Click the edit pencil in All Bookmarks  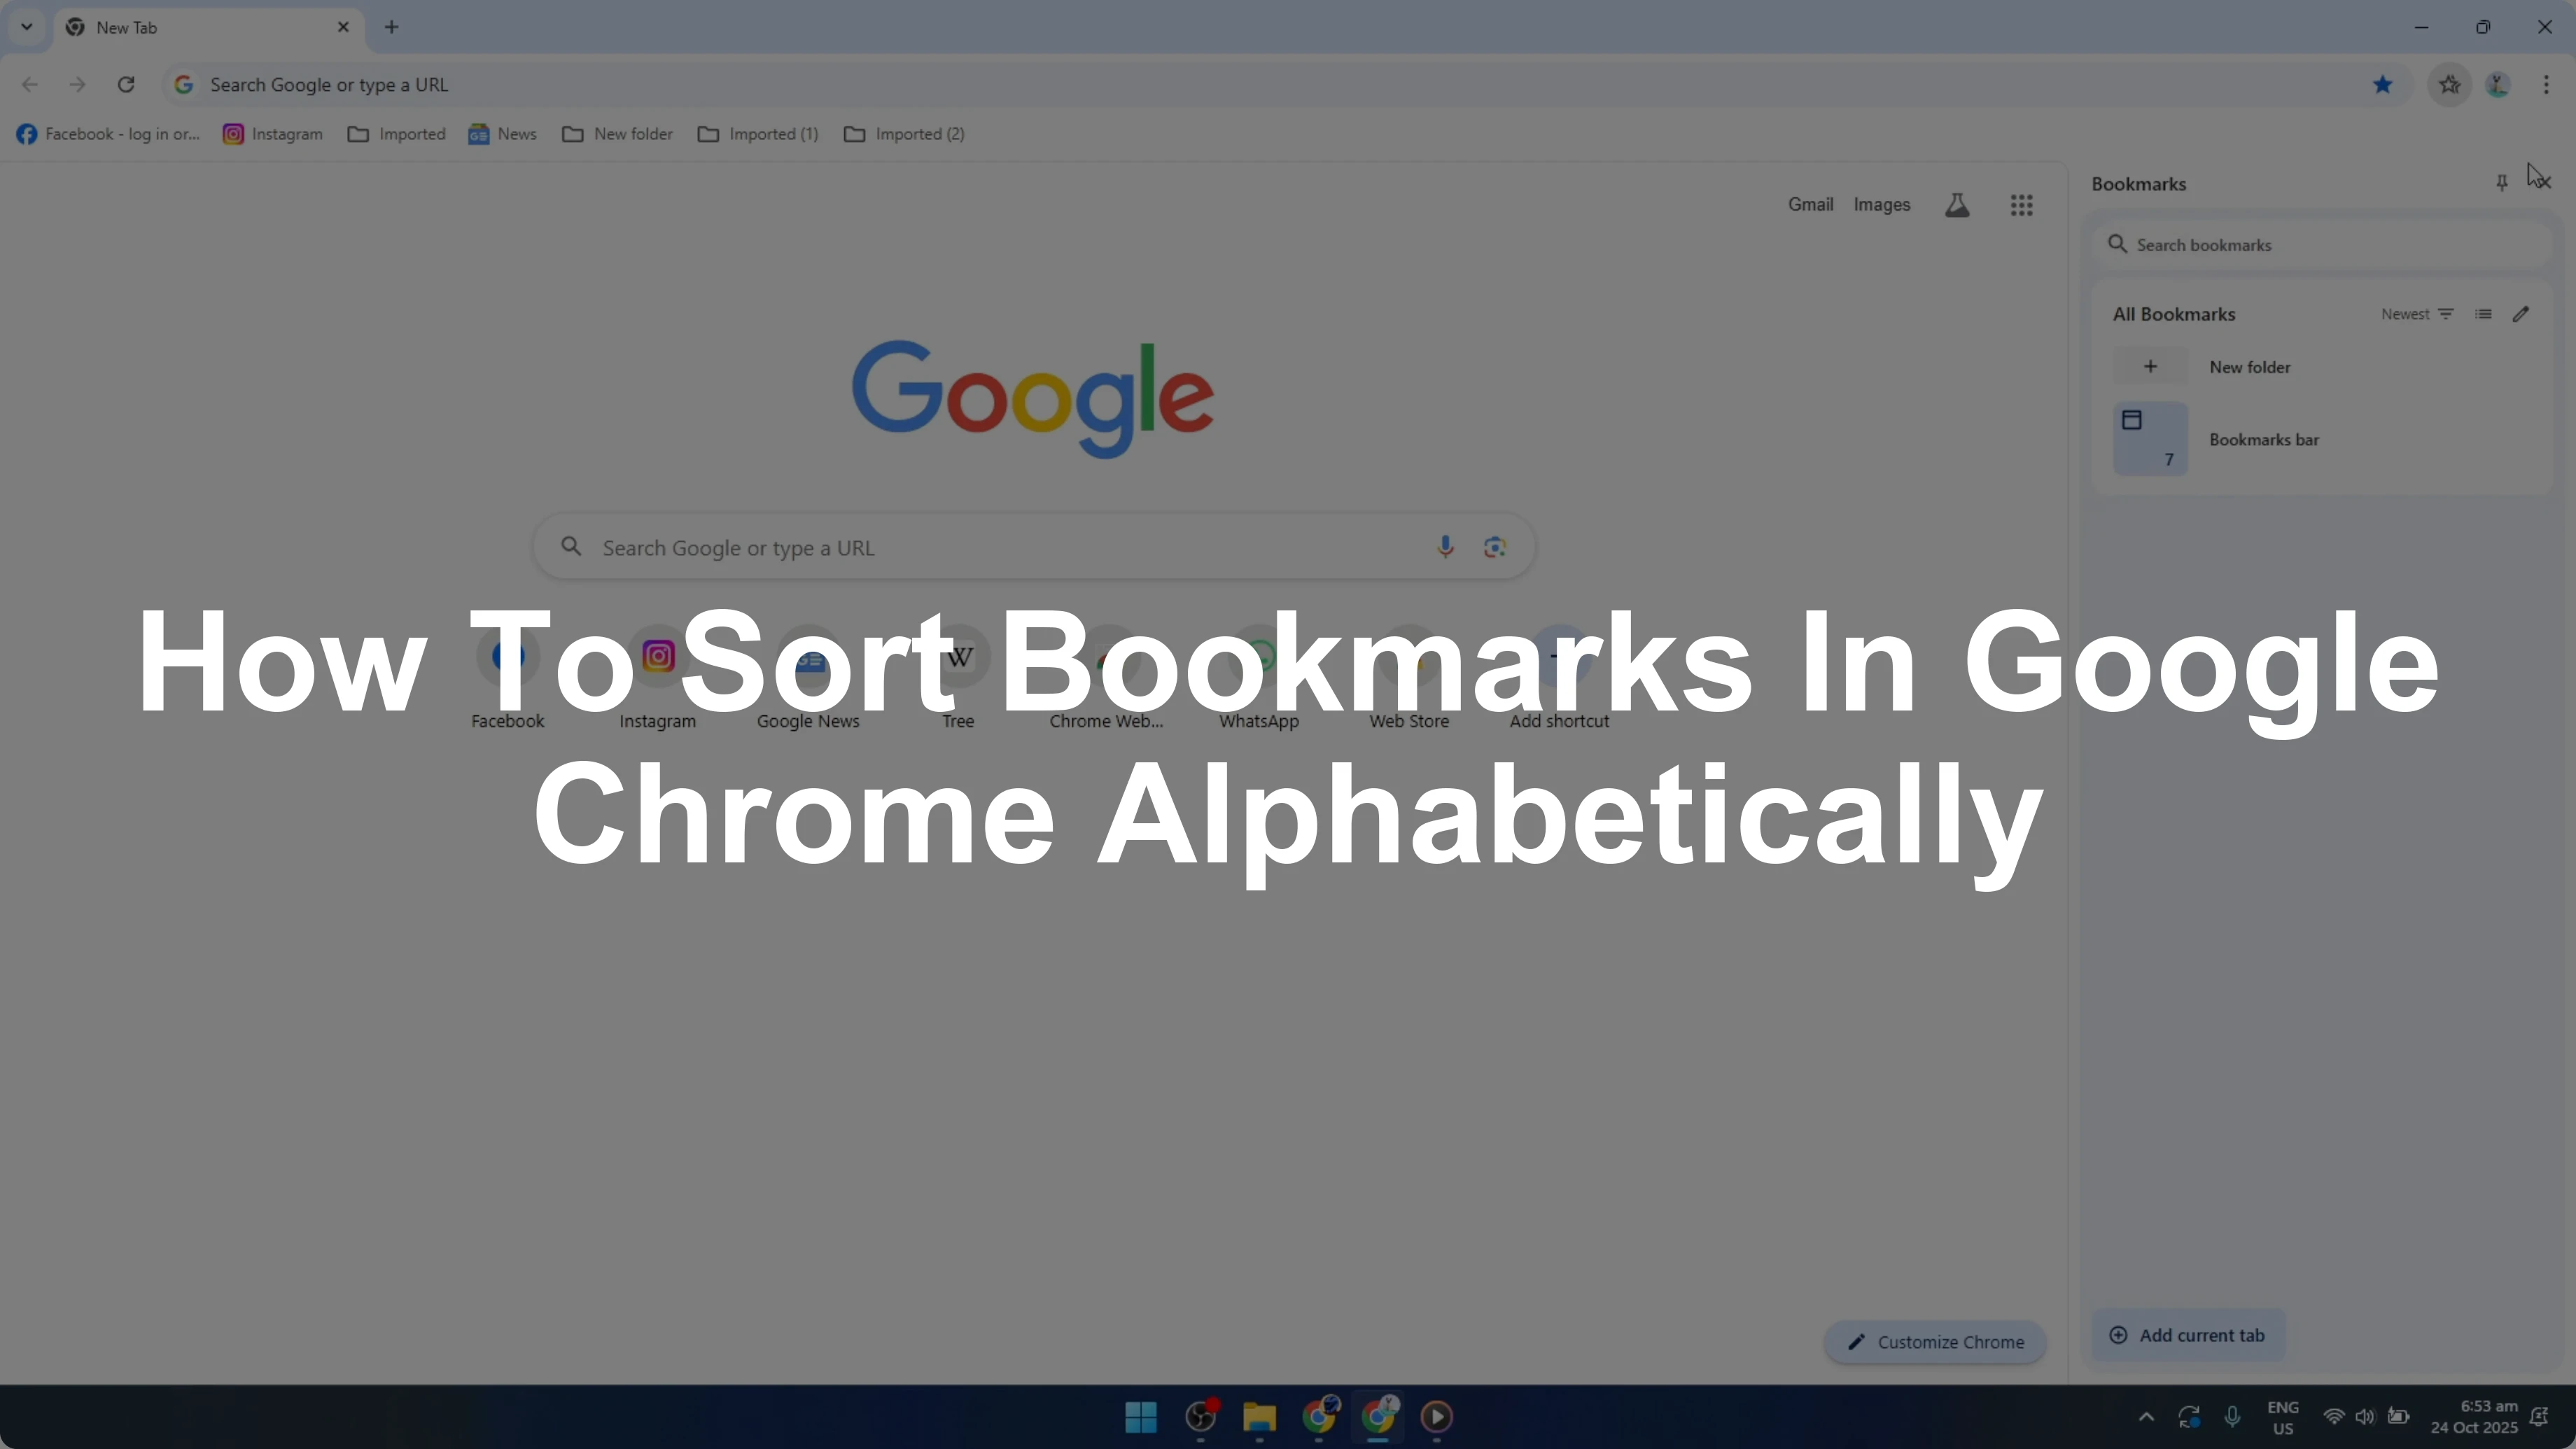pyautogui.click(x=2520, y=314)
